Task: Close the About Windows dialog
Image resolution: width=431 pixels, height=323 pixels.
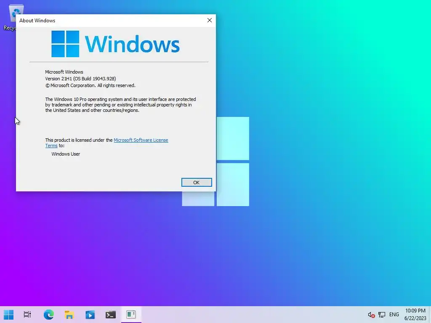Action: 210,20
